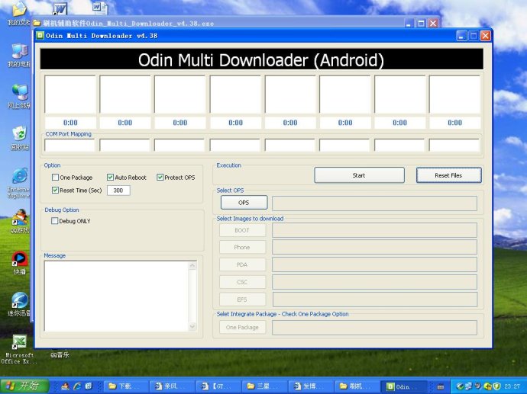
Task: Disable the Reset Time (Sec) checkbox
Action: pos(55,190)
